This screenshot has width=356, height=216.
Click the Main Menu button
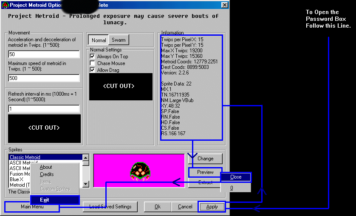pyautogui.click(x=32, y=207)
